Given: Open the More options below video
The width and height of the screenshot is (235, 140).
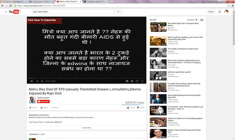Looking at the screenshot, I should pos(54,107).
